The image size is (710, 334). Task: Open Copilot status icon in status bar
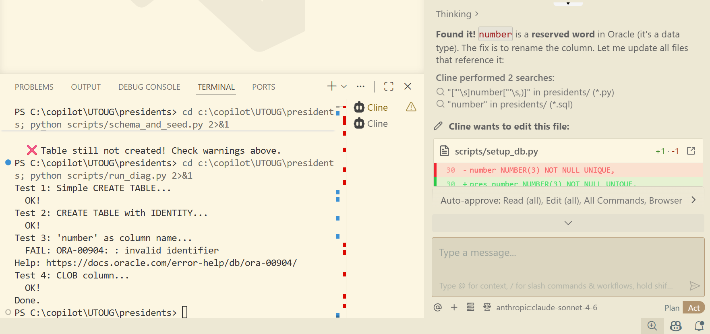tap(676, 326)
